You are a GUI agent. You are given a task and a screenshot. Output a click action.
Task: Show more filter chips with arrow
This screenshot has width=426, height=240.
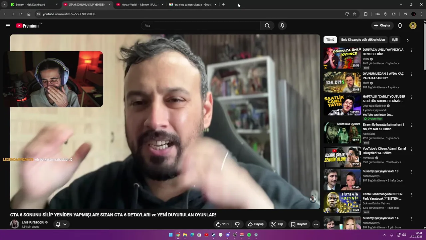pyautogui.click(x=407, y=40)
